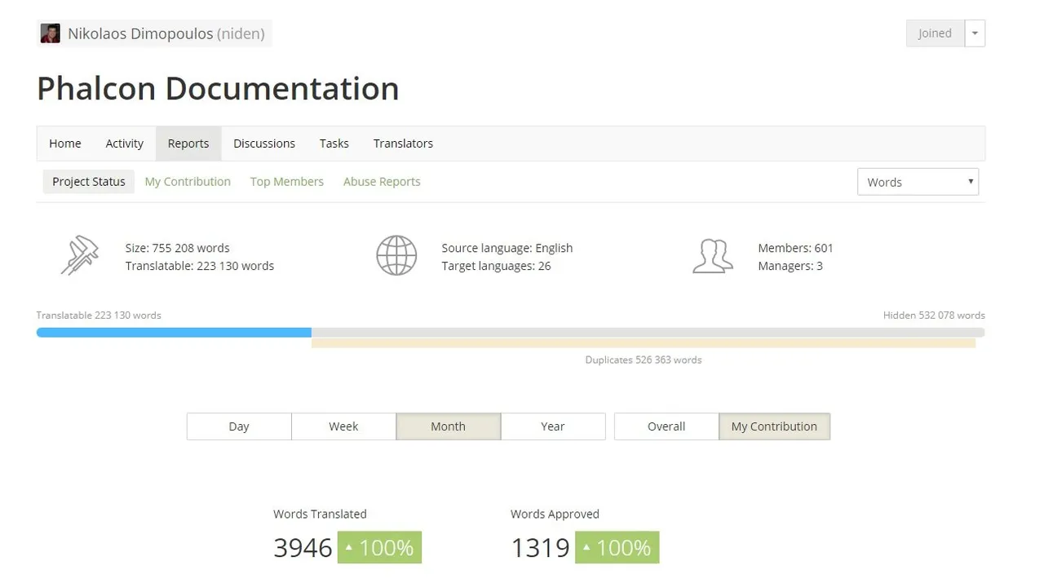Click 'Source language: English' text
The width and height of the screenshot is (1044, 583).
click(507, 248)
